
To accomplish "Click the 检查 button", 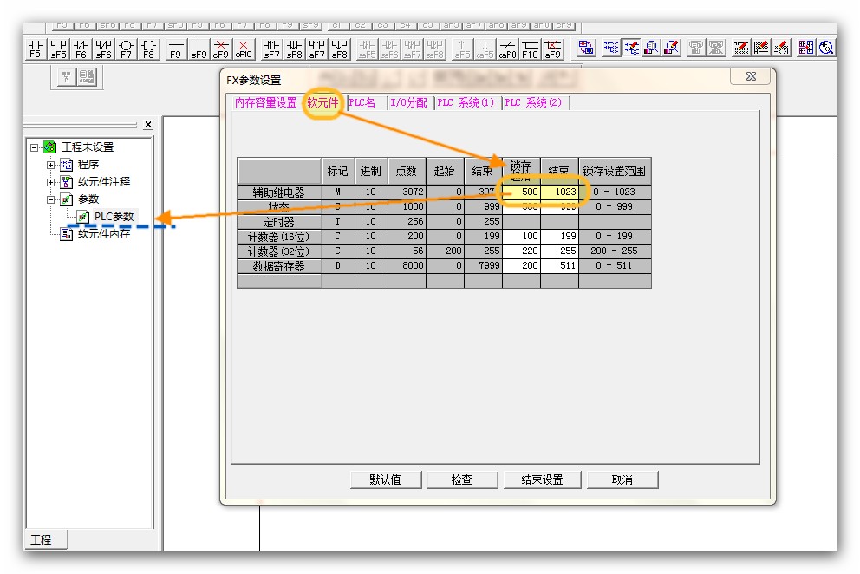I will [x=461, y=479].
